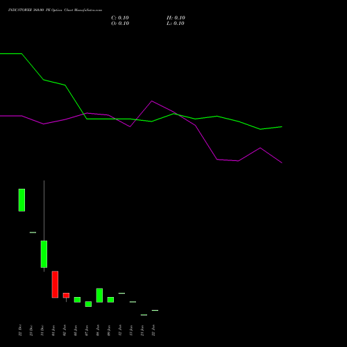Click the green candle above 22 Dec
347x347 pixels.
(x=22, y=200)
